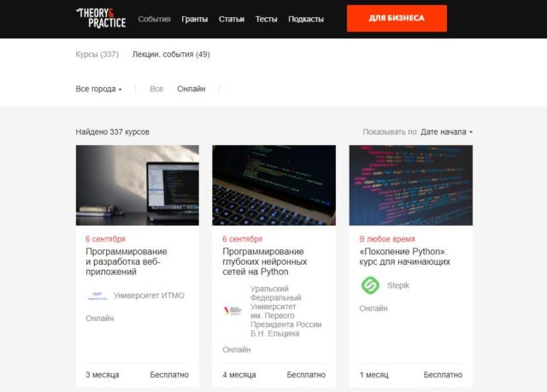Open the Дате начала sort dropdown

tap(446, 132)
